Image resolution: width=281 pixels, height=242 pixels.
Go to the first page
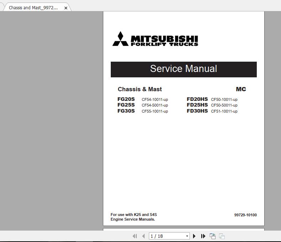[135, 236]
